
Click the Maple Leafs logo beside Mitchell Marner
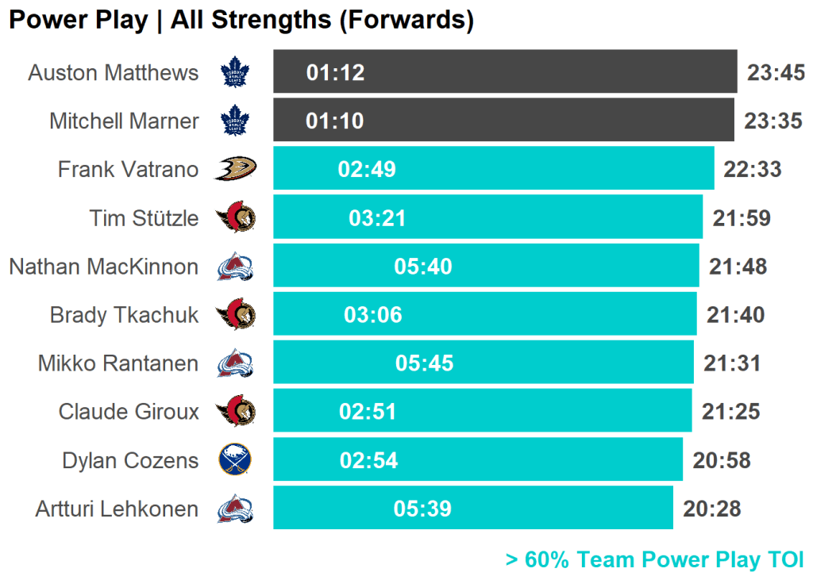tap(234, 121)
